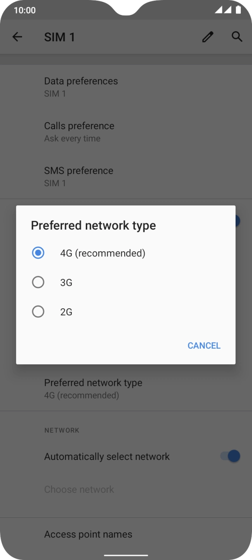Screen dimensions: 252x560
Task: Select the 2G network option
Action: point(38,311)
